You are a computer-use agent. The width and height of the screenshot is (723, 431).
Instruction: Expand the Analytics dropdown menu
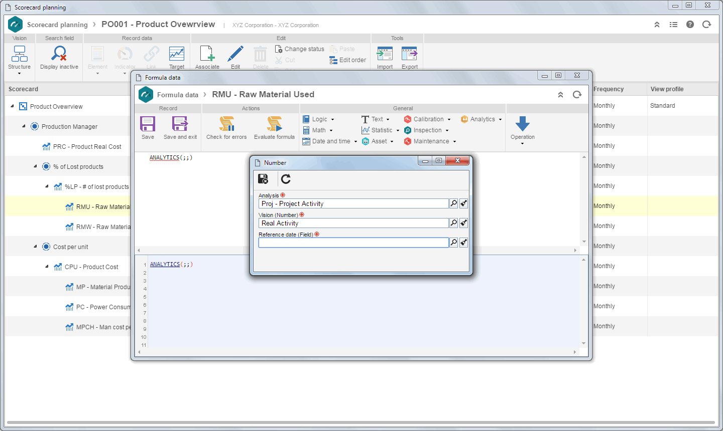point(481,119)
